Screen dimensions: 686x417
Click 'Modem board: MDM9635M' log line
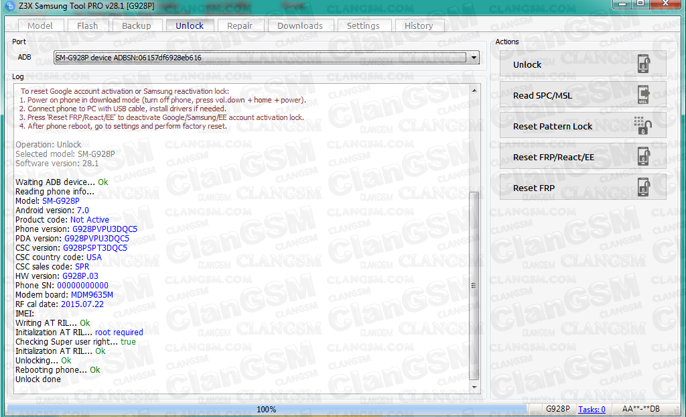(x=64, y=295)
